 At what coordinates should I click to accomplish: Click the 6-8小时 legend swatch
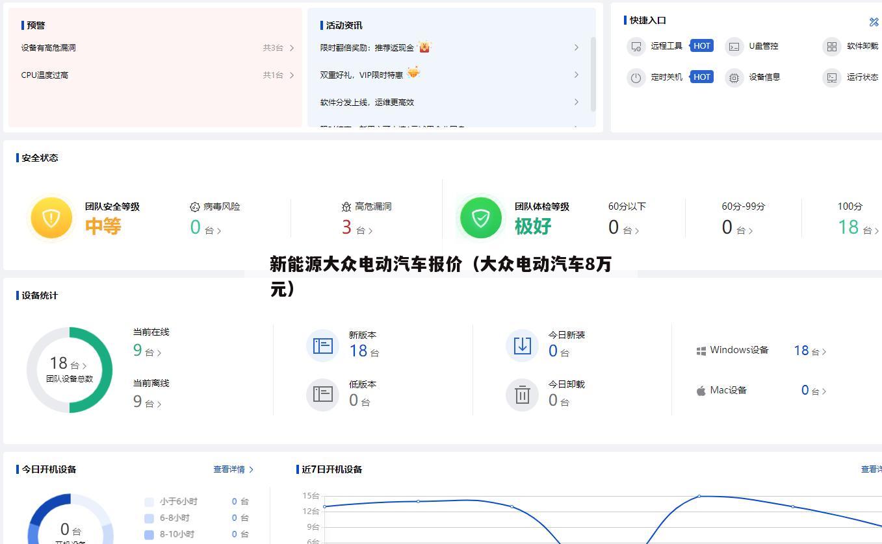point(149,518)
